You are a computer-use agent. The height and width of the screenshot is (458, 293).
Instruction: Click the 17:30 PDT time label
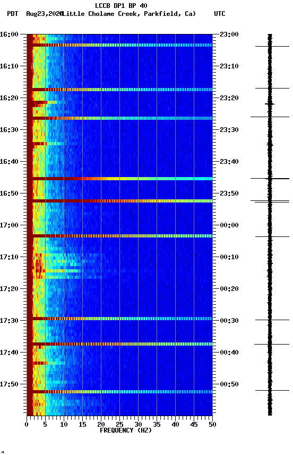[x=9, y=321]
